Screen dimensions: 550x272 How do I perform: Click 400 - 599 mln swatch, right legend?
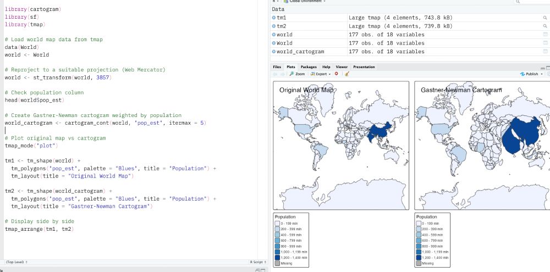pos(419,235)
